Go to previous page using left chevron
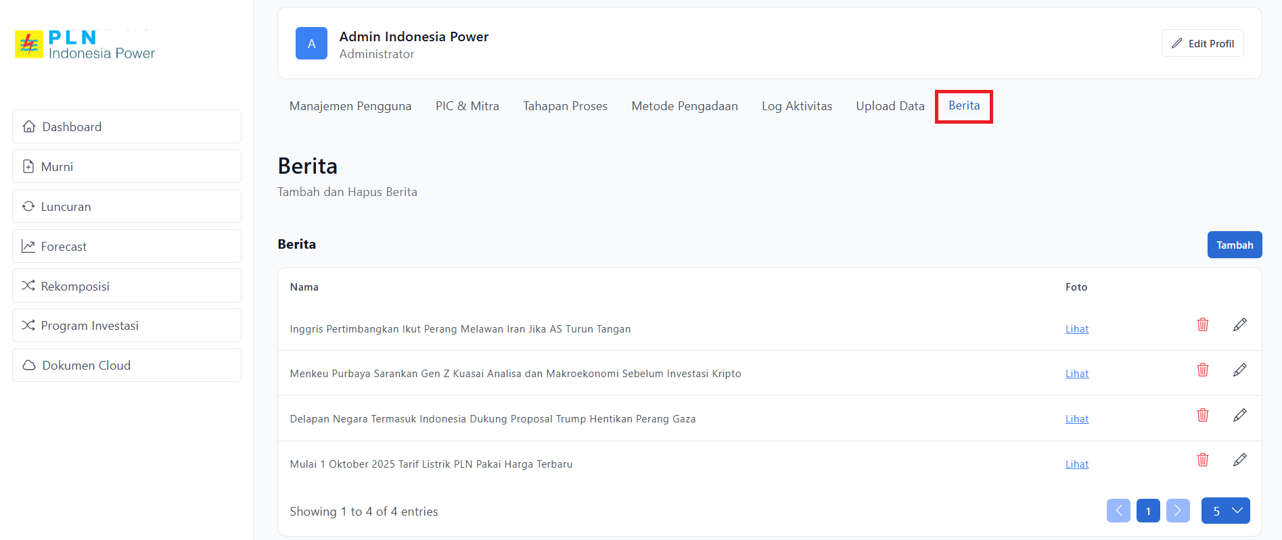The height and width of the screenshot is (540, 1282). [x=1118, y=511]
